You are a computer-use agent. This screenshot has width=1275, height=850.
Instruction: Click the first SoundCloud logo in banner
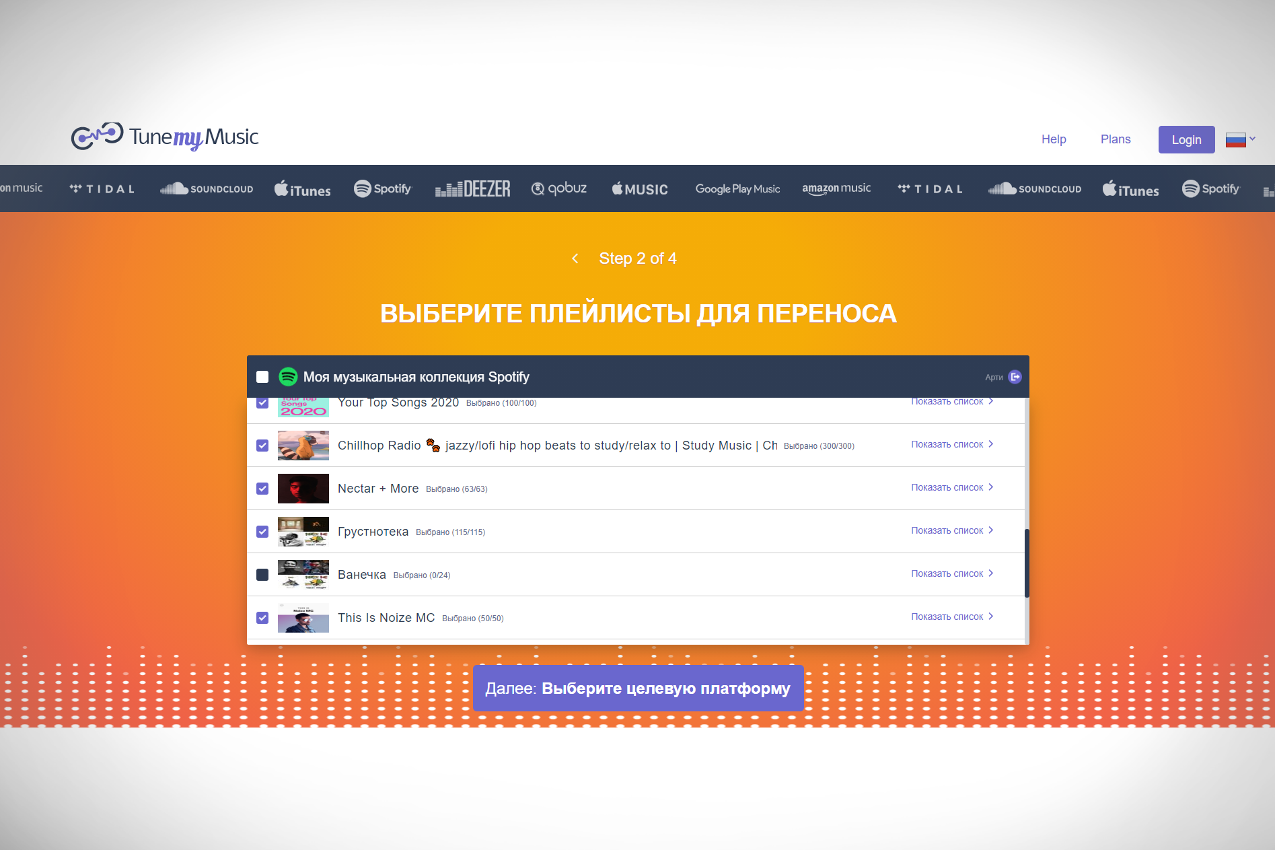(x=207, y=189)
